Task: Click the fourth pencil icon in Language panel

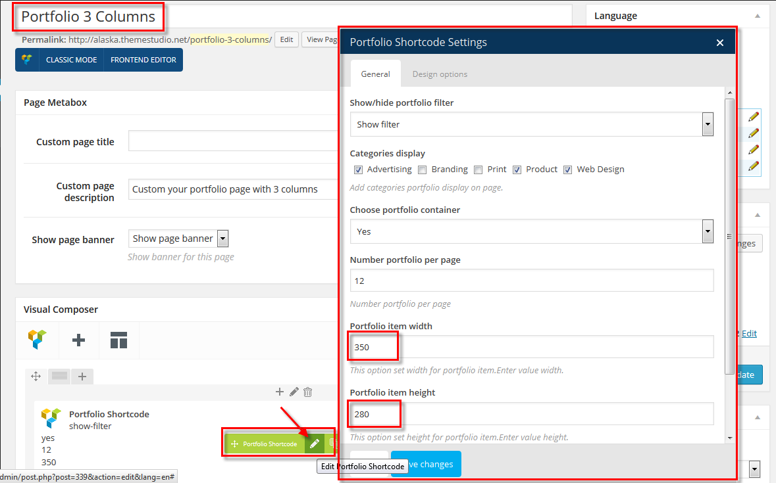Action: pos(754,166)
